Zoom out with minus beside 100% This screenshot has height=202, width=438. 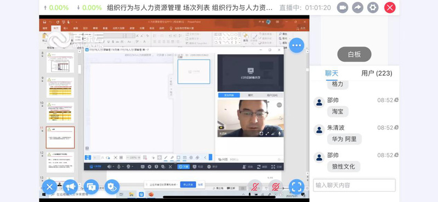click(128, 157)
